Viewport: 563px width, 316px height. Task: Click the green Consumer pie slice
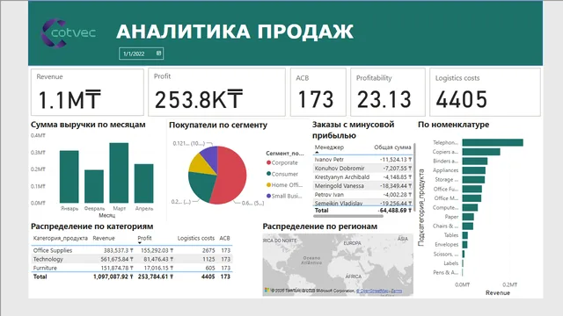pos(201,186)
